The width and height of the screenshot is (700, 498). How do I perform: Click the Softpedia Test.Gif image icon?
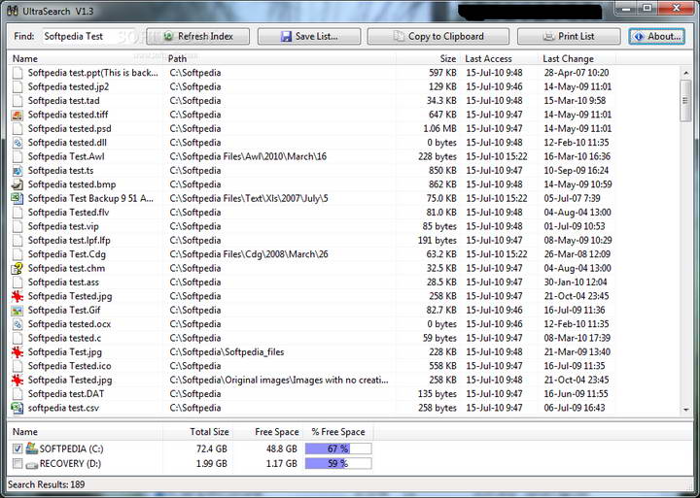coord(17,311)
